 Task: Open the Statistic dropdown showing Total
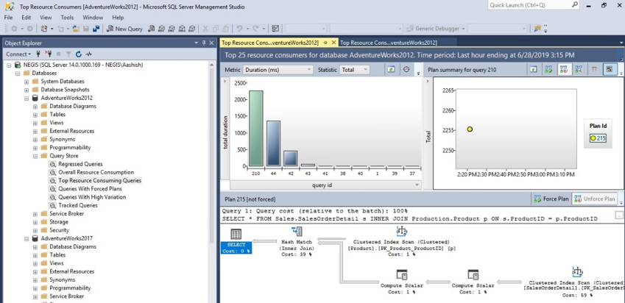point(354,70)
